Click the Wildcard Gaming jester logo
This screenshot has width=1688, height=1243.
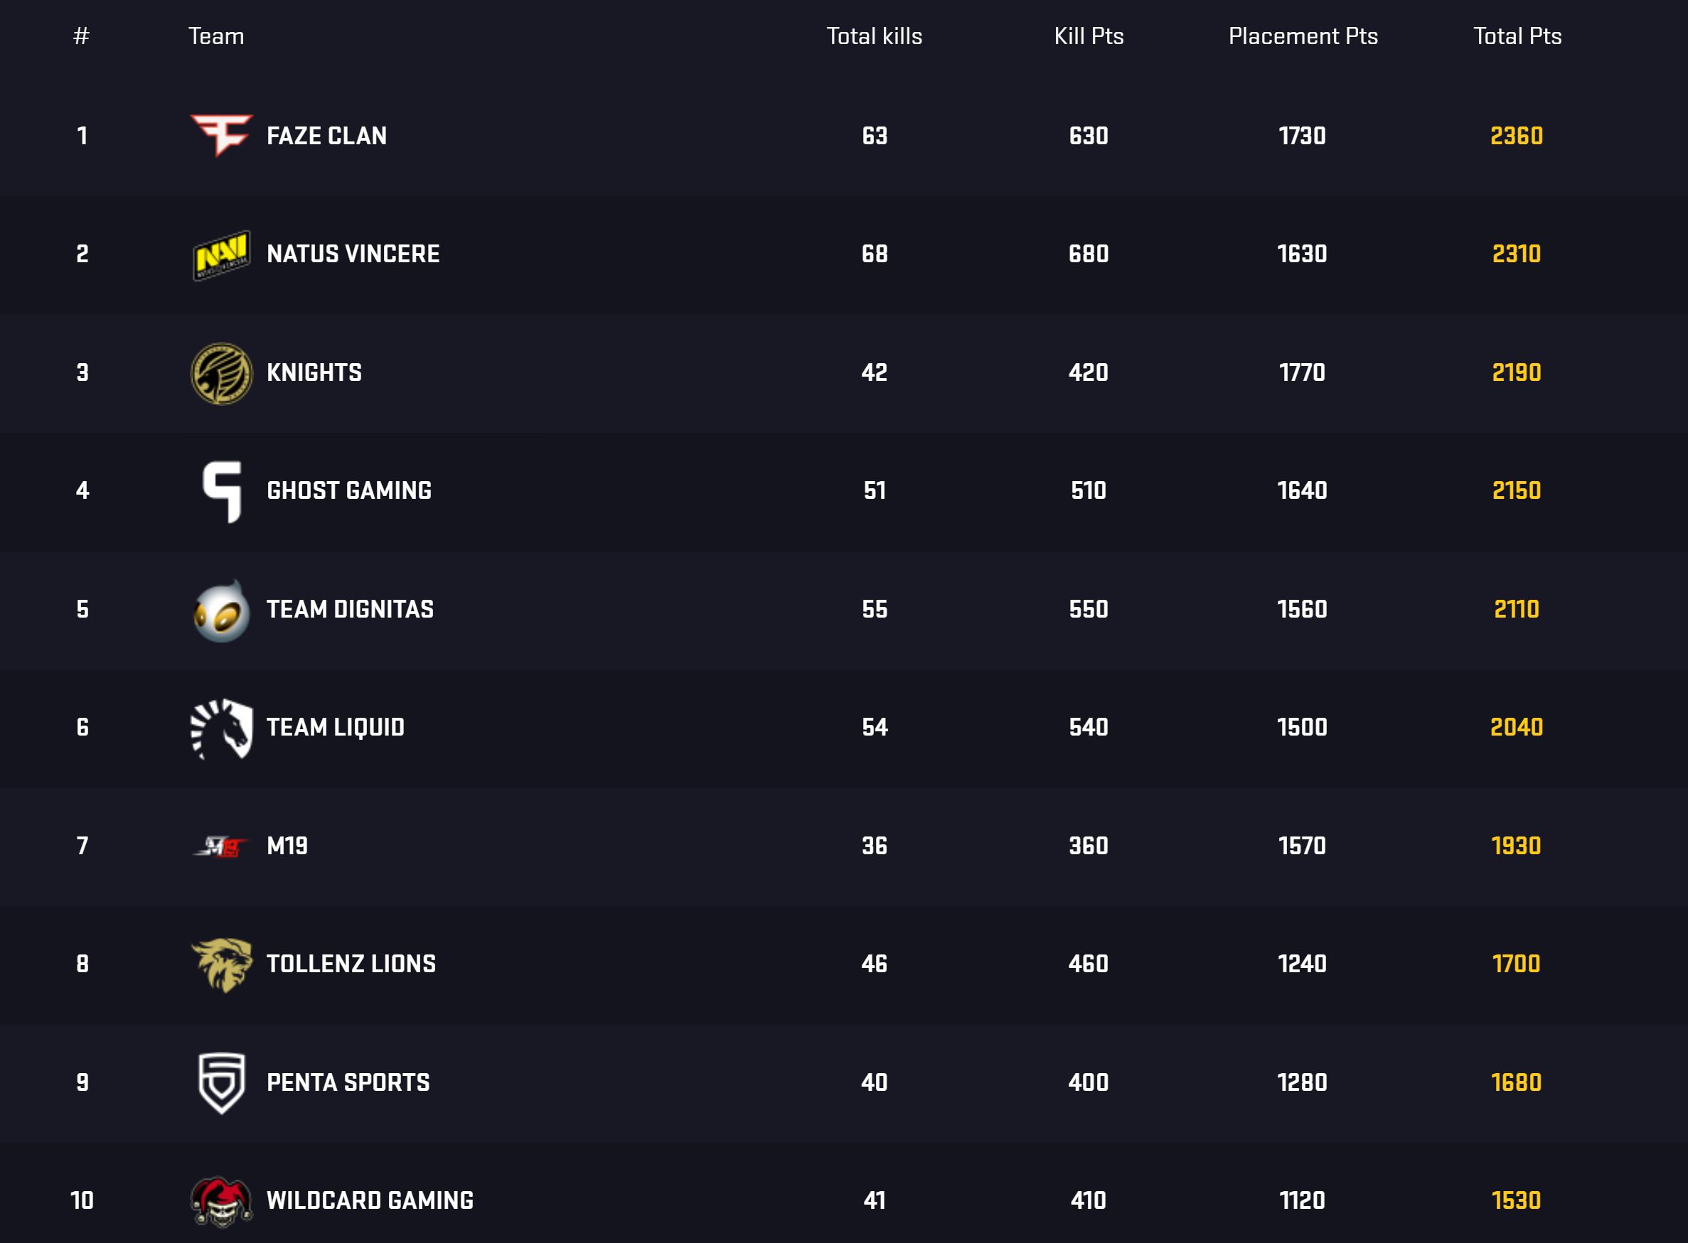coord(221,1201)
